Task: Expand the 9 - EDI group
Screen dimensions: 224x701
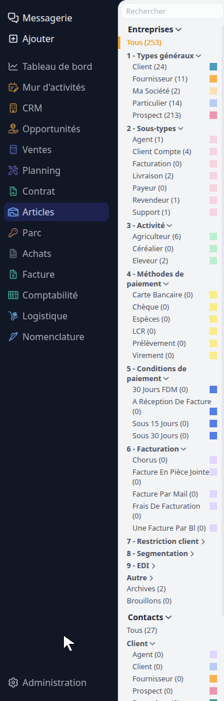Action: pyautogui.click(x=141, y=566)
